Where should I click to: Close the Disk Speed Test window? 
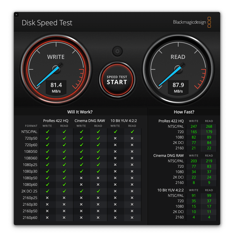(x=16, y=14)
